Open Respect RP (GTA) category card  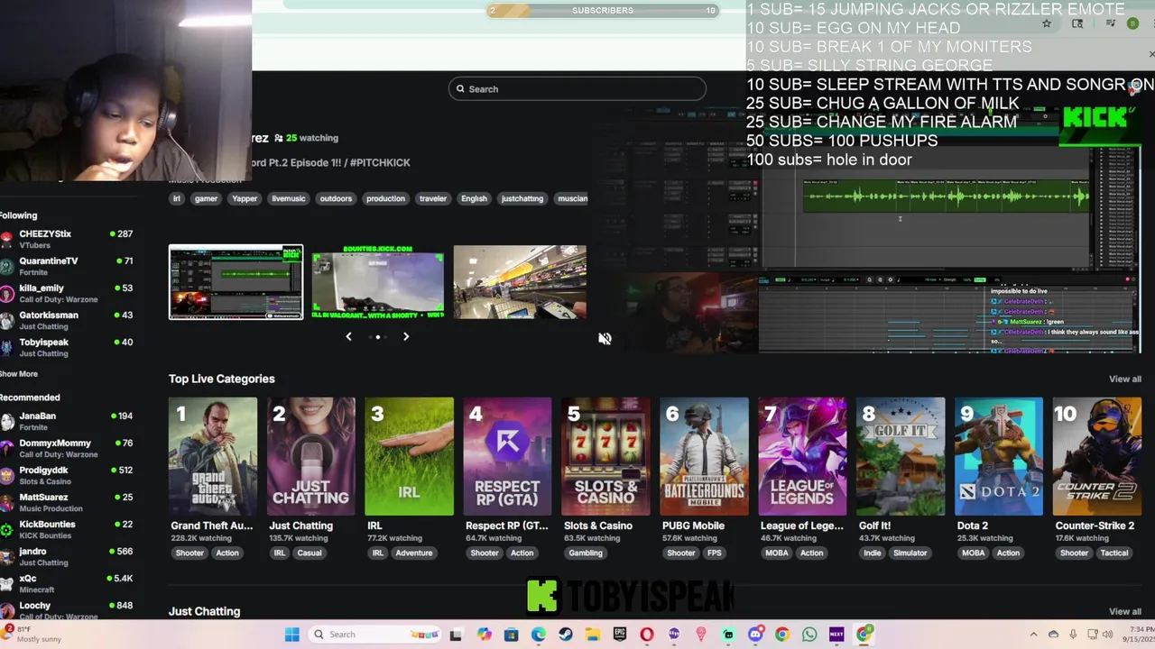[x=507, y=456]
